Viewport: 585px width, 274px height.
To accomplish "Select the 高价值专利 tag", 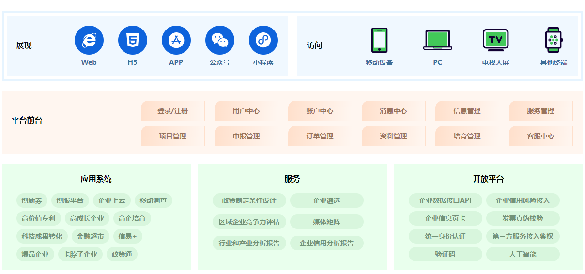I will click(39, 218).
